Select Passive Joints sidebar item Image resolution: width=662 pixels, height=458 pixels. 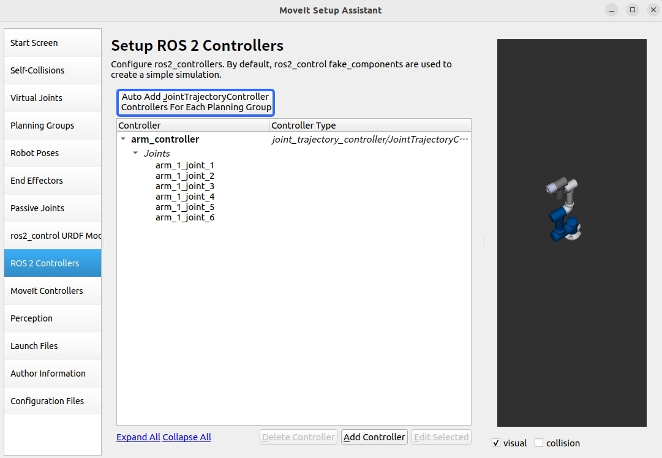coord(52,208)
